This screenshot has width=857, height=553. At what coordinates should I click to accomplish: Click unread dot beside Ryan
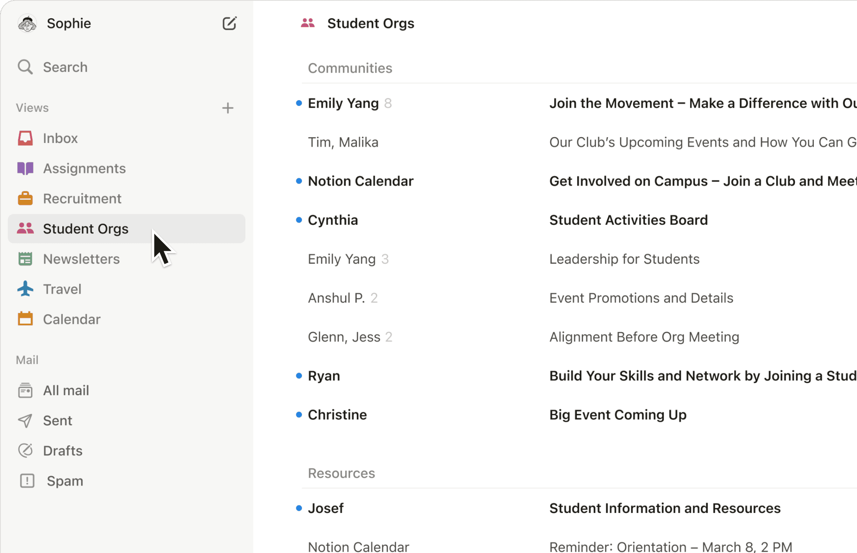click(x=299, y=376)
